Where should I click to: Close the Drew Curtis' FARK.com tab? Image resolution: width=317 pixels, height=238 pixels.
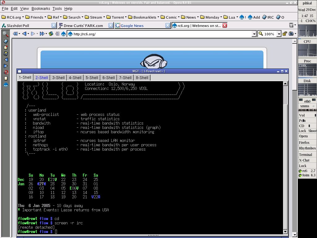pos(111,25)
